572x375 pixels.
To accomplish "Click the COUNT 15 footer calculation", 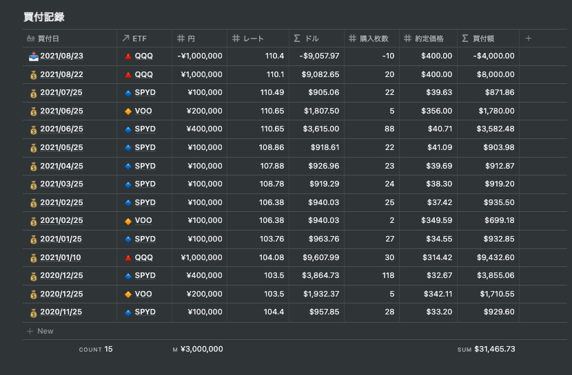I will [x=96, y=350].
